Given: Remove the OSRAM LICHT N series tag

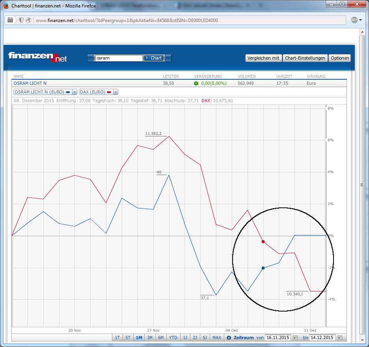Looking at the screenshot, I should click(75, 92).
